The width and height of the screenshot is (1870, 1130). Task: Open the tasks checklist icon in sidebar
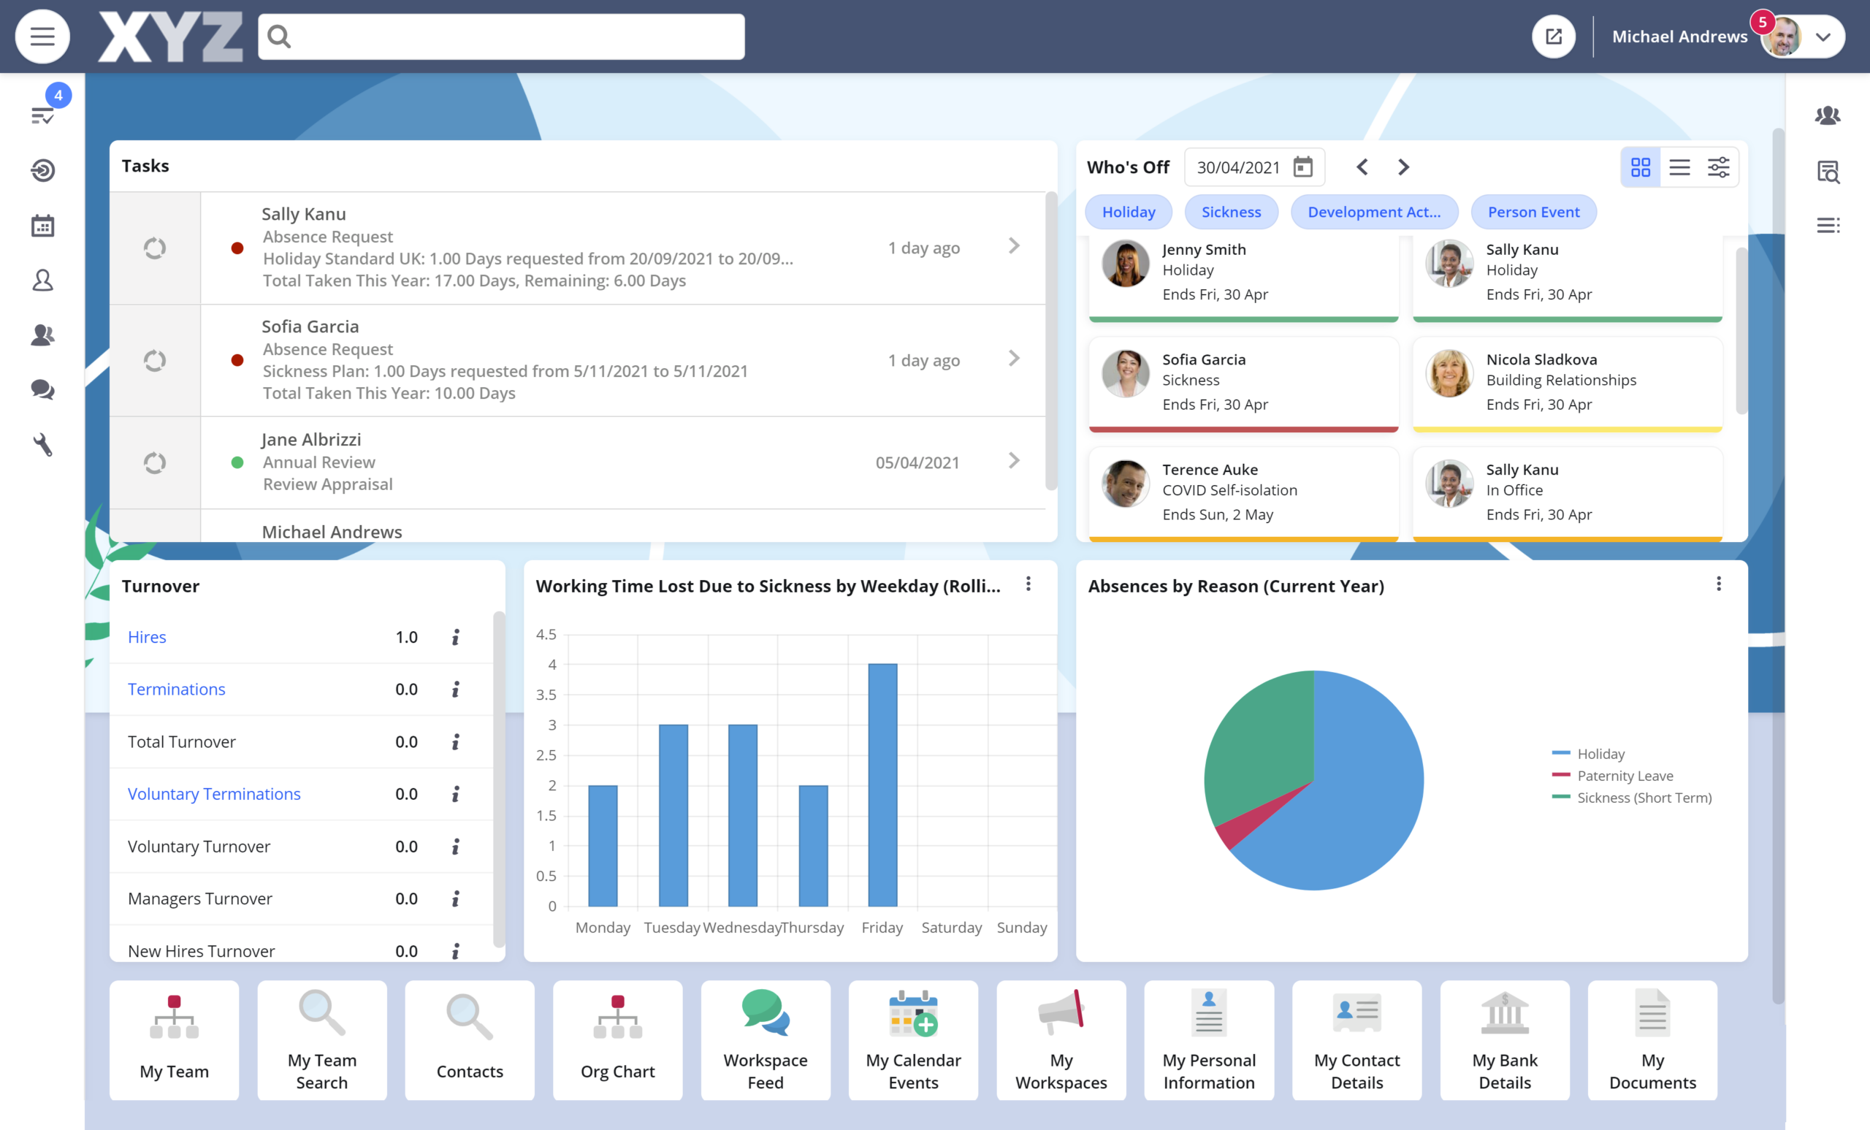click(x=42, y=115)
